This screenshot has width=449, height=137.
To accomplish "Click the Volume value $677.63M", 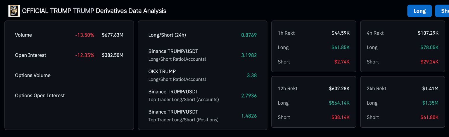I will (113, 35).
